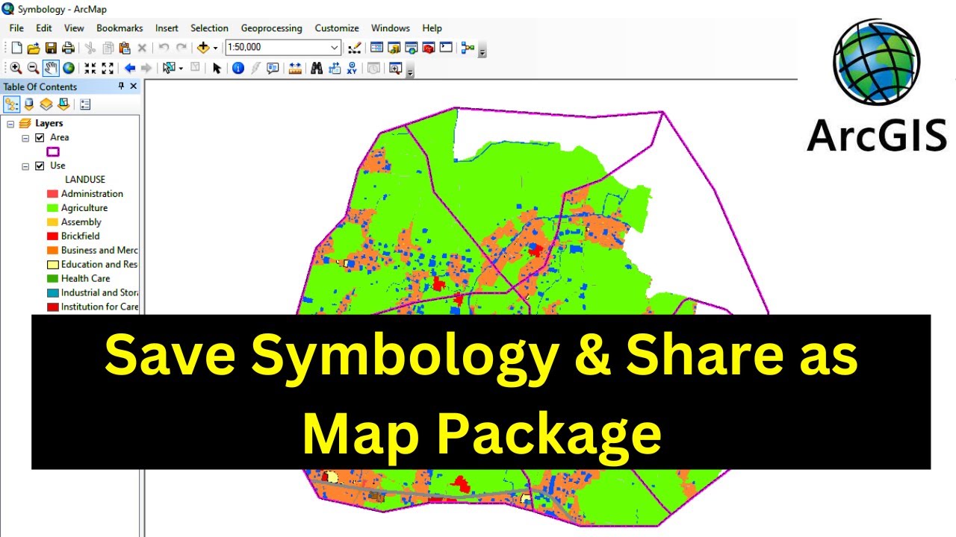Screen dimensions: 956x537
Task: Open the Create Viewer Window tool
Action: point(395,68)
